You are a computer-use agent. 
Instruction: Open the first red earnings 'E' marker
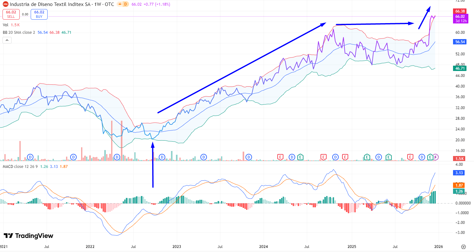(280, 157)
